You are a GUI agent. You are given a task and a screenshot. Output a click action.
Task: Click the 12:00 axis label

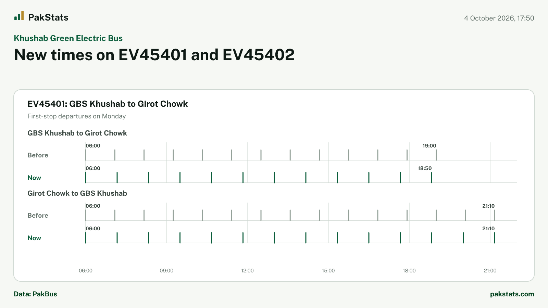pos(247,271)
